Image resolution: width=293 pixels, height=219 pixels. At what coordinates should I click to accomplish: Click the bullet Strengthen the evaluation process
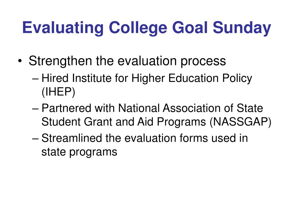click(127, 61)
